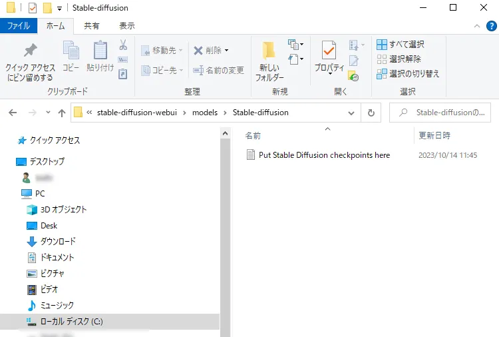Open recent locations dropdown
Viewport: 499px width, 337px height.
coord(48,113)
